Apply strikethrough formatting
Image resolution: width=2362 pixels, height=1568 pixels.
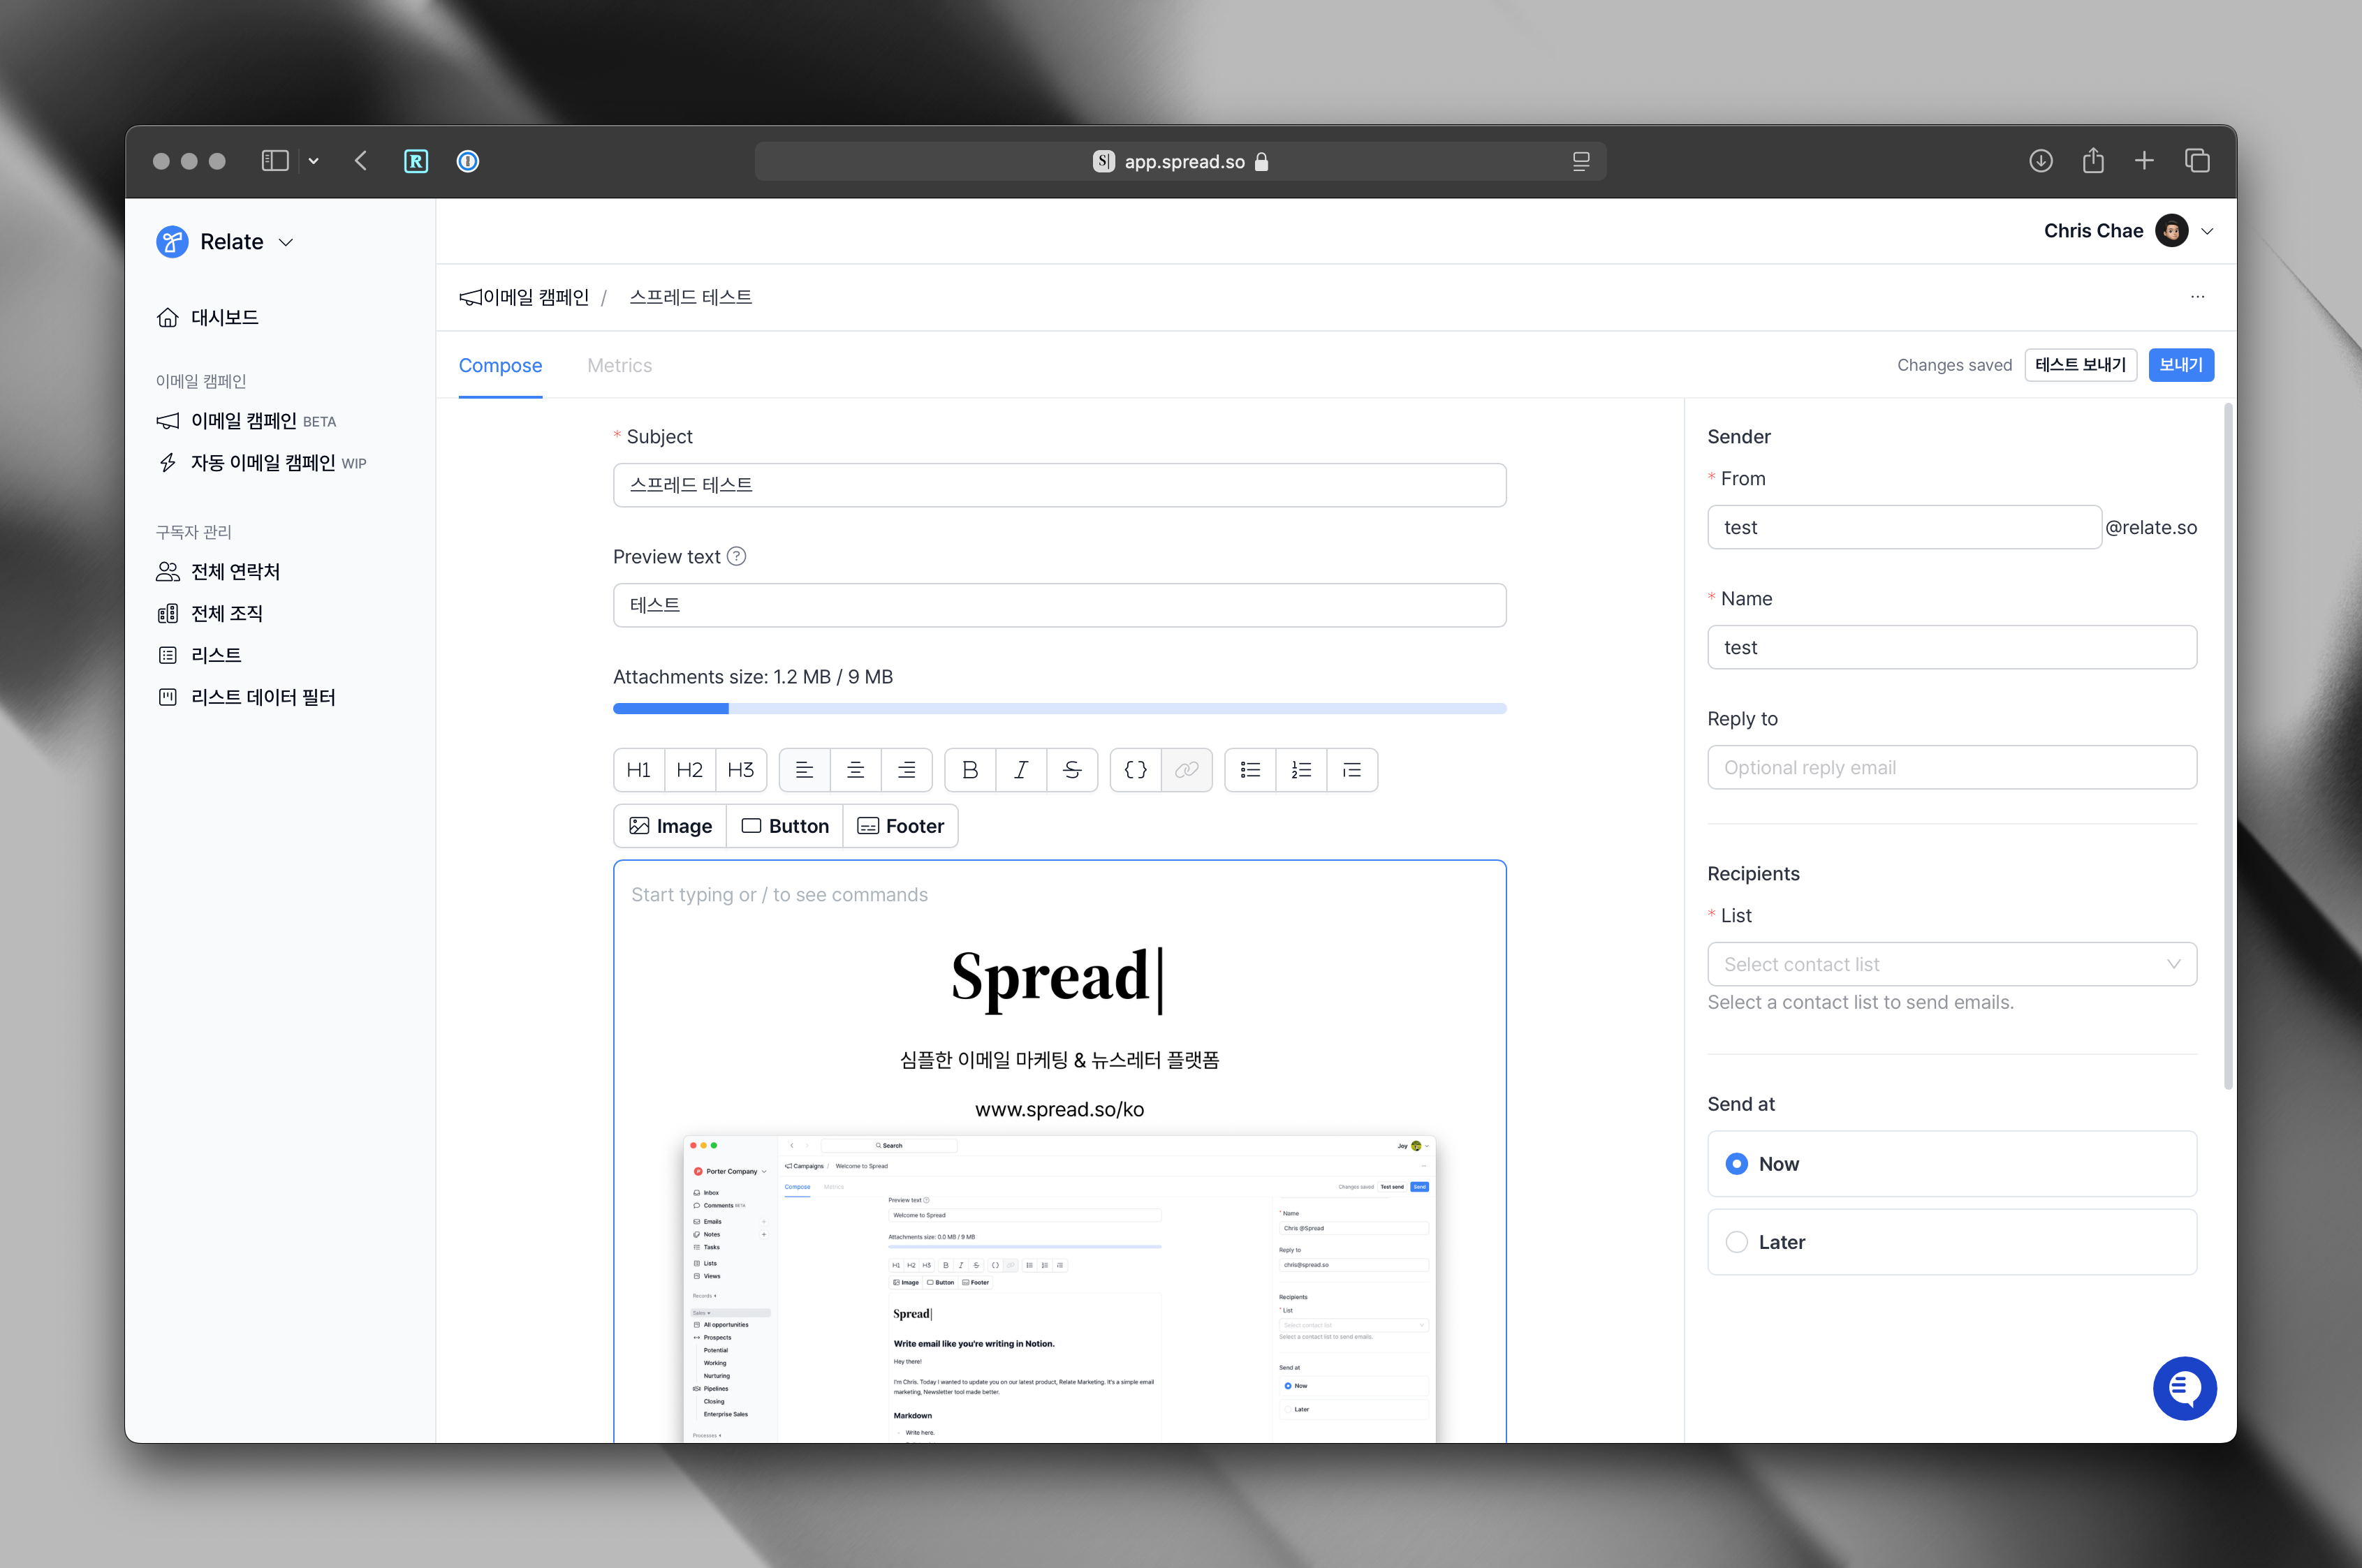(1071, 770)
